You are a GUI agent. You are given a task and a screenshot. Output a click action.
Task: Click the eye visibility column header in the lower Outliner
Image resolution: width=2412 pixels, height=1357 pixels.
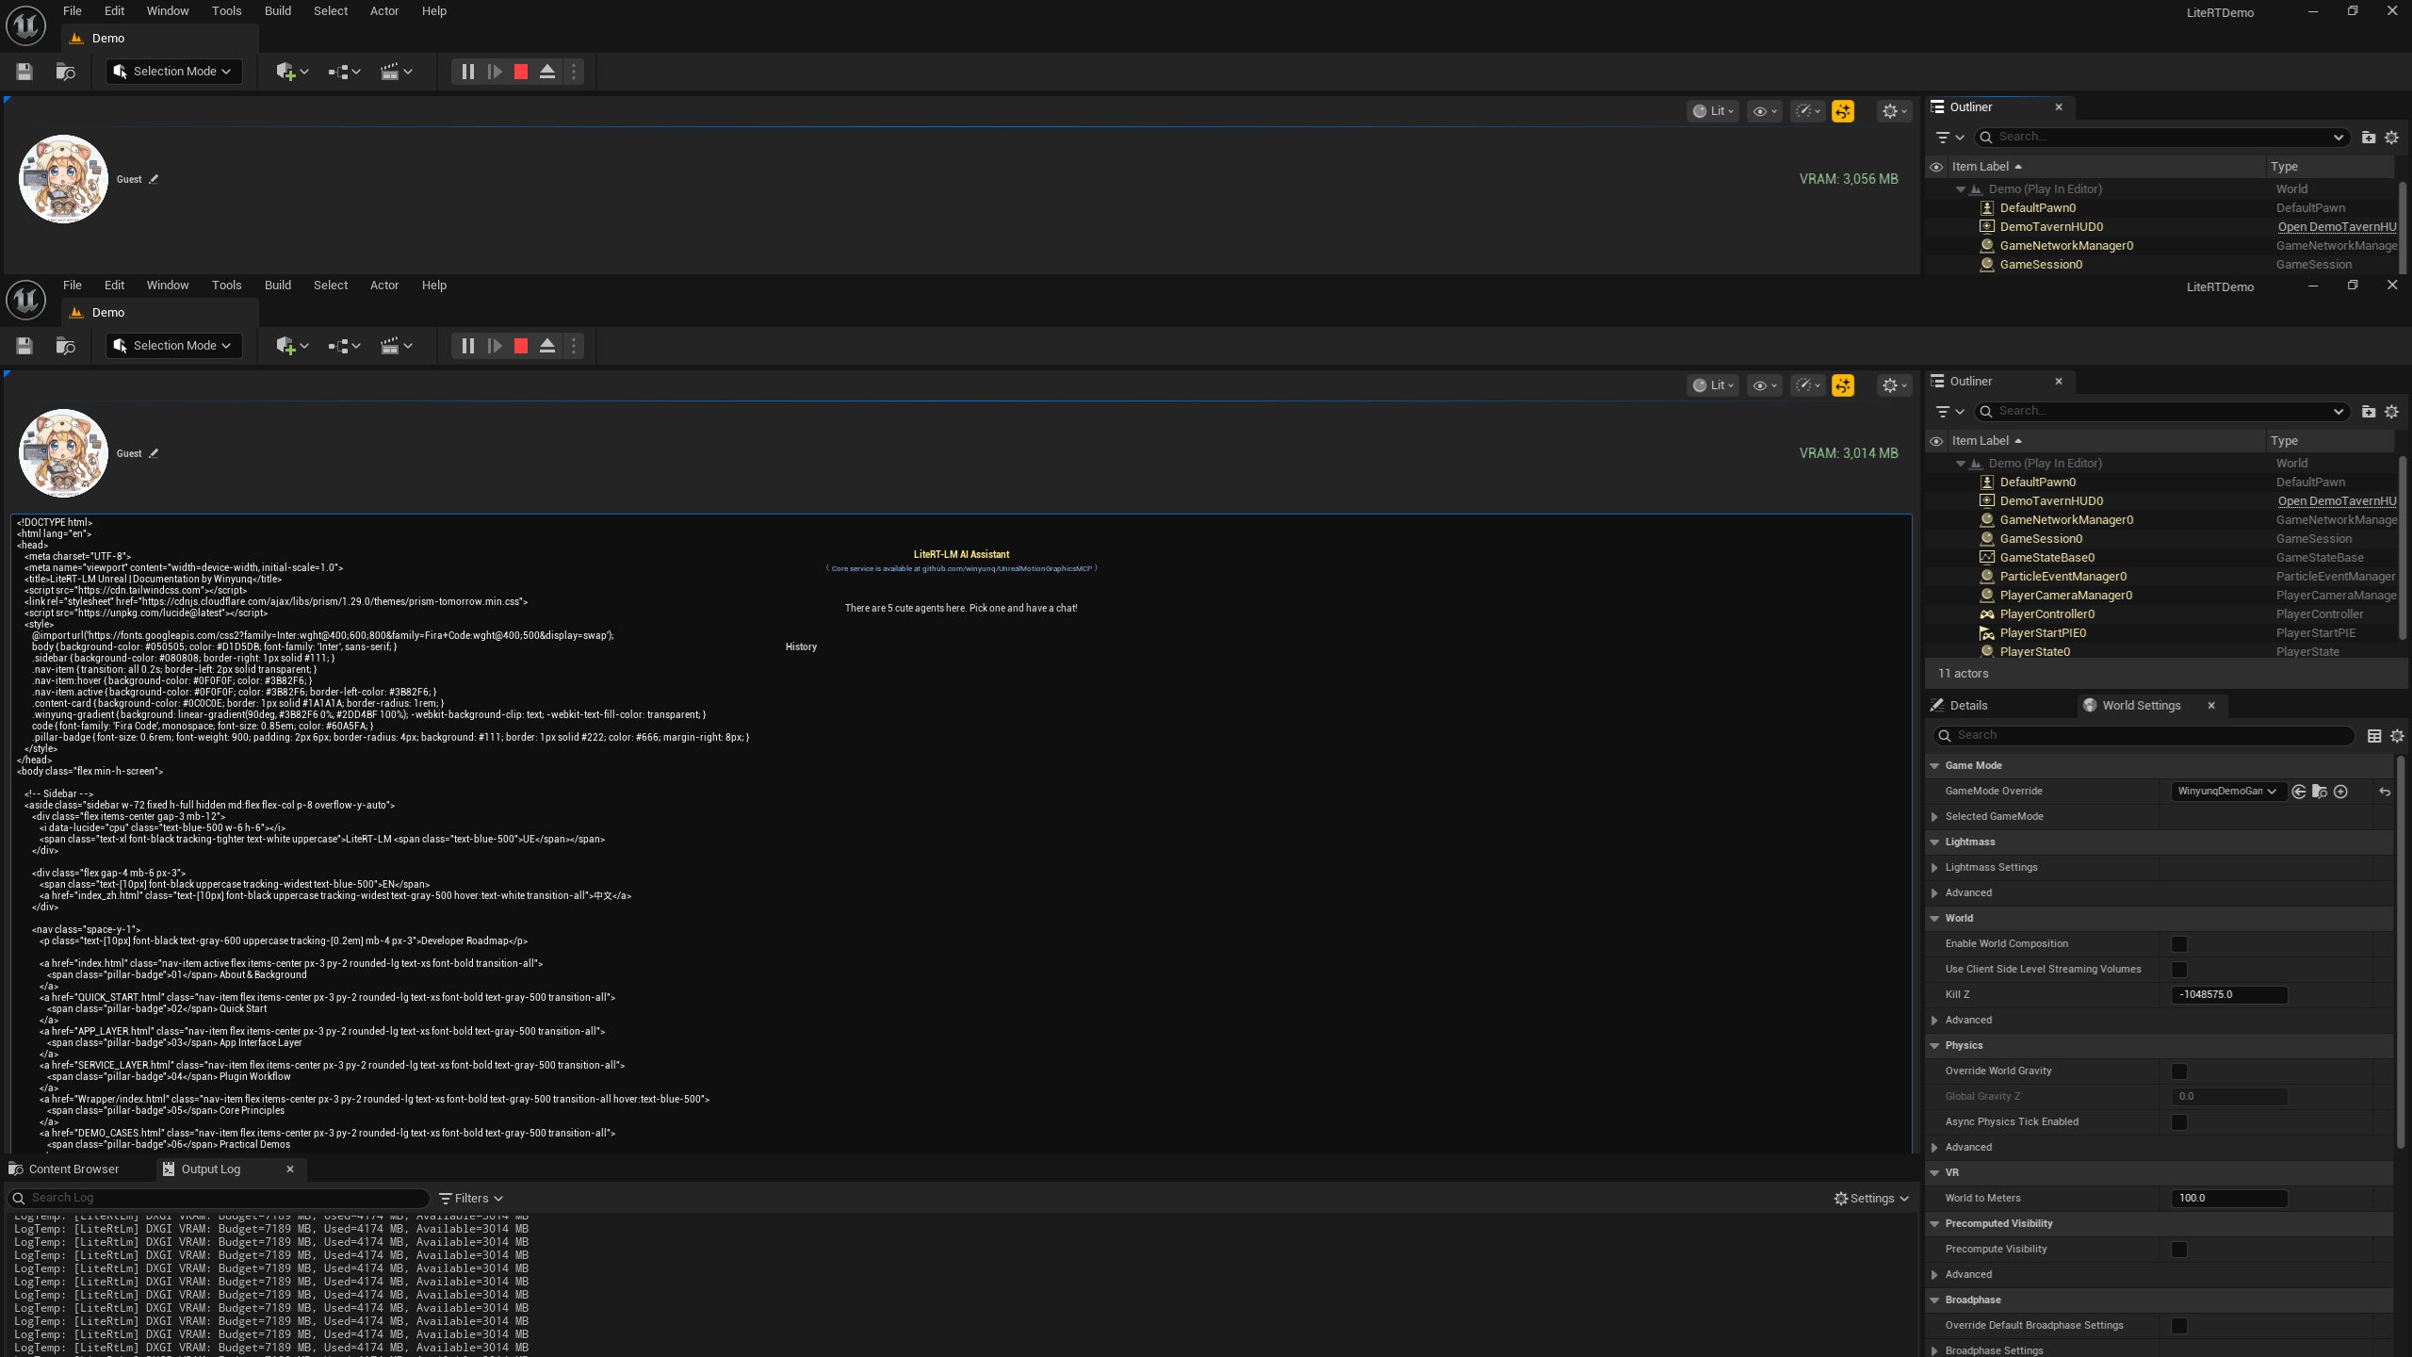click(x=1936, y=441)
